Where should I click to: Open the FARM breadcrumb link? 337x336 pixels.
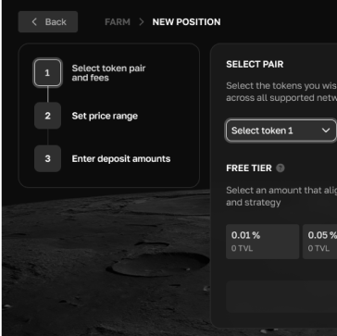click(118, 22)
